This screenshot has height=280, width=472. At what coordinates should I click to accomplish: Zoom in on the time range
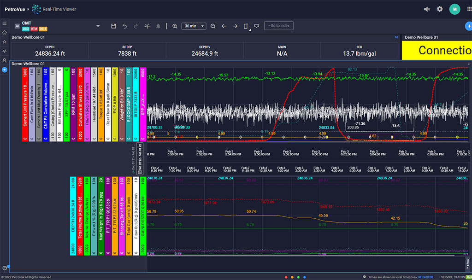(175, 26)
